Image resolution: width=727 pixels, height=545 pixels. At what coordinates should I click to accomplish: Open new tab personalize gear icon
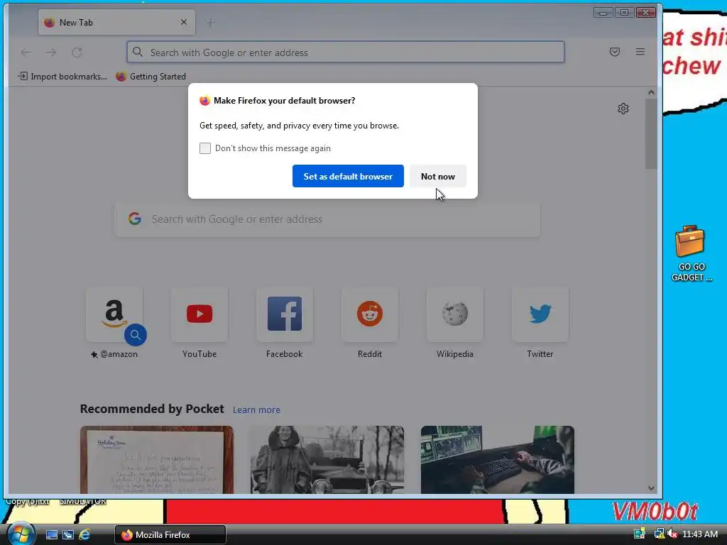(x=623, y=109)
